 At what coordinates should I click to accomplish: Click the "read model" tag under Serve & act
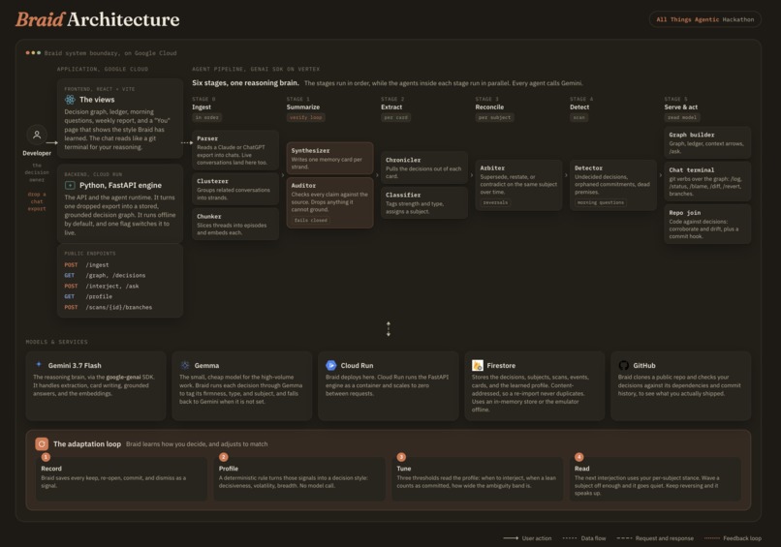pos(682,117)
